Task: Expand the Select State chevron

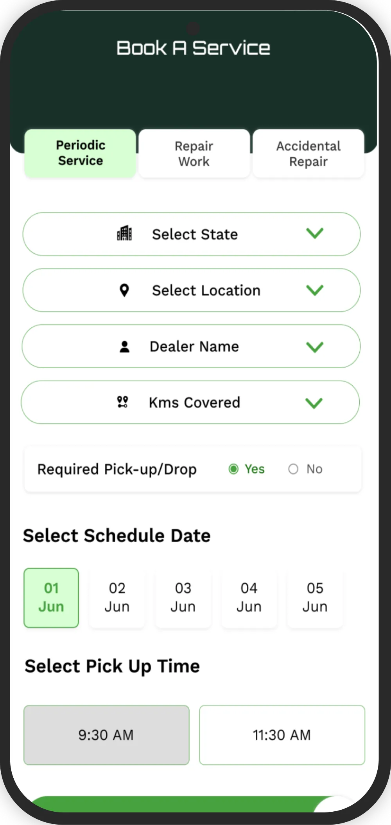Action: (315, 233)
